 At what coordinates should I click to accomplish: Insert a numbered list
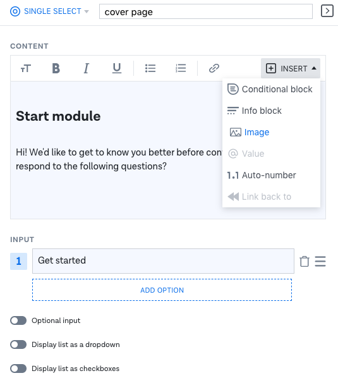[x=181, y=68]
